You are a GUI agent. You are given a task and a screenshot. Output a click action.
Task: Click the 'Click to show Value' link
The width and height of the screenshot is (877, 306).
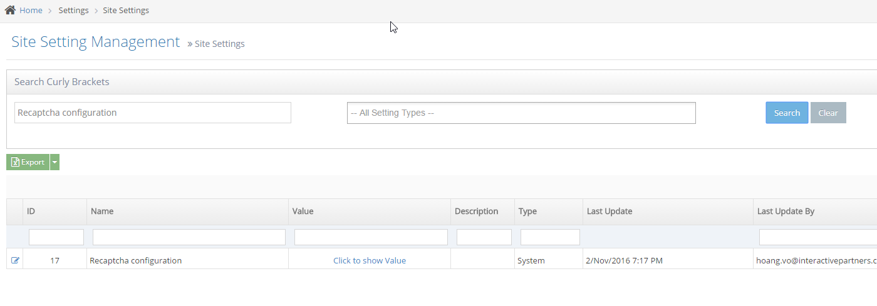click(369, 260)
